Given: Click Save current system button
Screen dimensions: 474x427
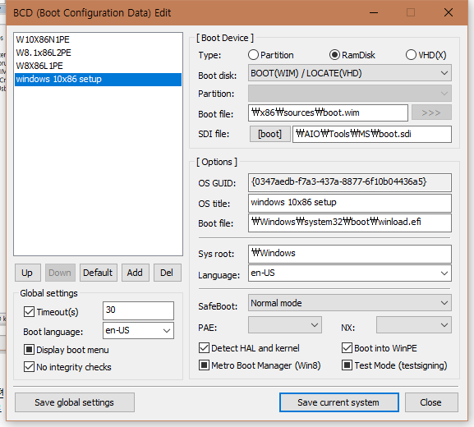Looking at the screenshot, I should [x=339, y=402].
